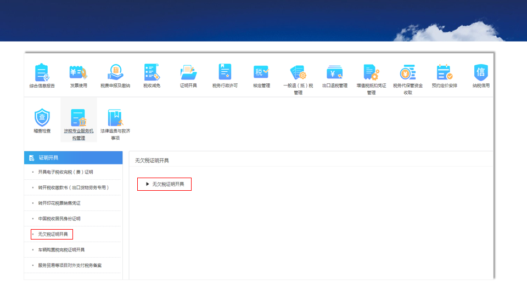Select the 核定管理 icon
The height and width of the screenshot is (296, 527).
[x=261, y=72]
